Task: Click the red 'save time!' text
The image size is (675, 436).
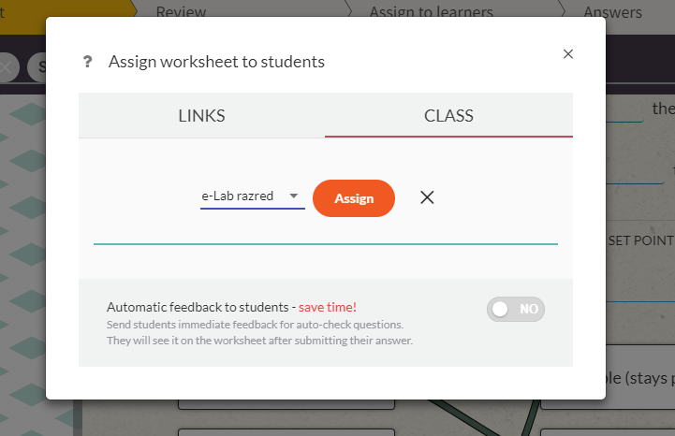Action: click(x=327, y=307)
